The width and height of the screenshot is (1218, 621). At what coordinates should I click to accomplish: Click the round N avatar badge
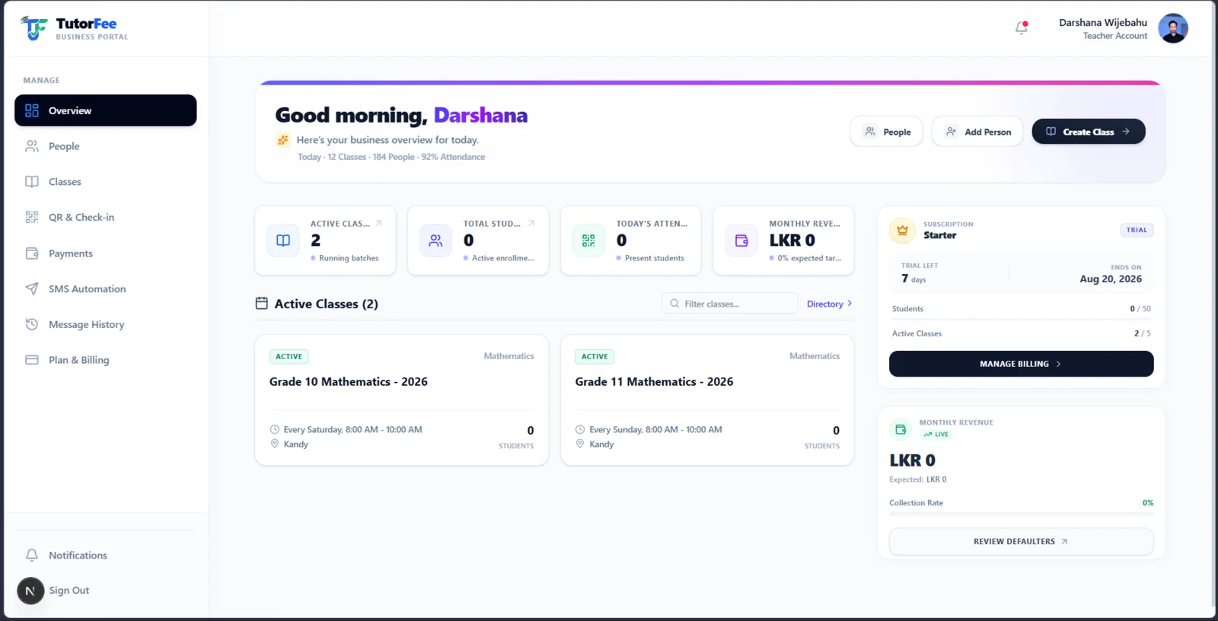pyautogui.click(x=30, y=591)
